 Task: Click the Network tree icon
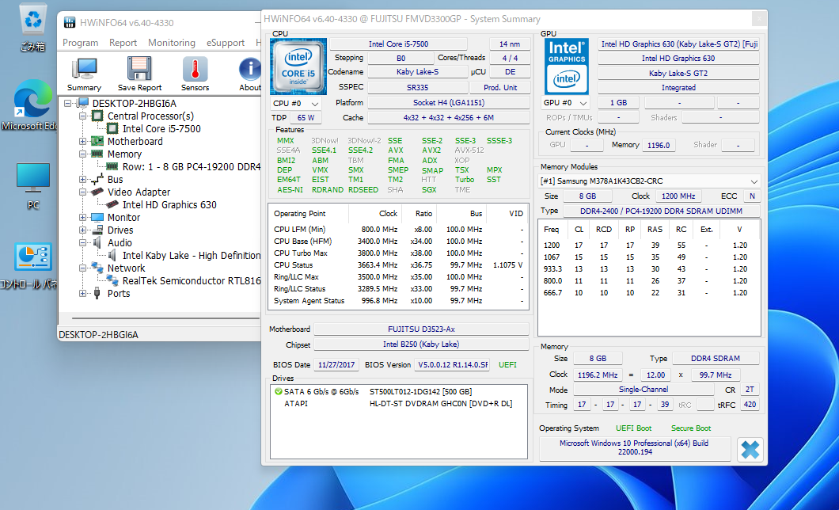97,268
